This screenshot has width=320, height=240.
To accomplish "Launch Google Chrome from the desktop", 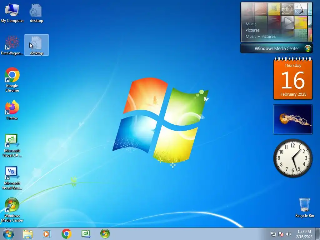I will pos(12,80).
